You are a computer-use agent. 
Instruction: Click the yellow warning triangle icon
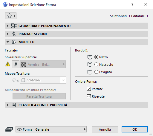(x=8, y=64)
